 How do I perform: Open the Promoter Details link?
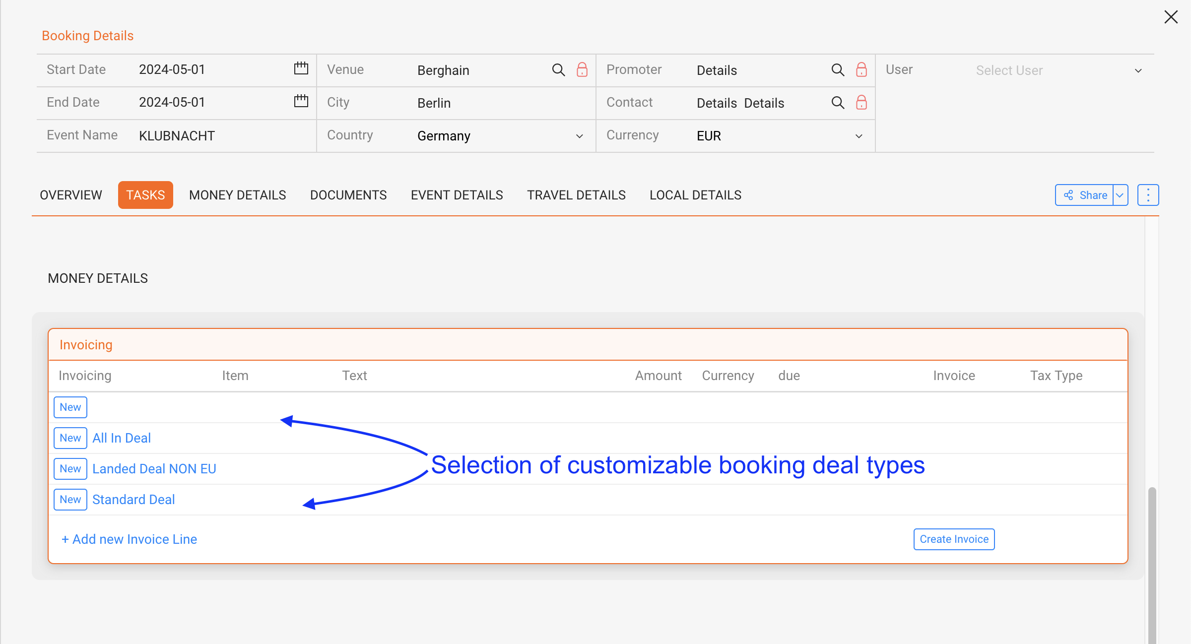coord(717,70)
